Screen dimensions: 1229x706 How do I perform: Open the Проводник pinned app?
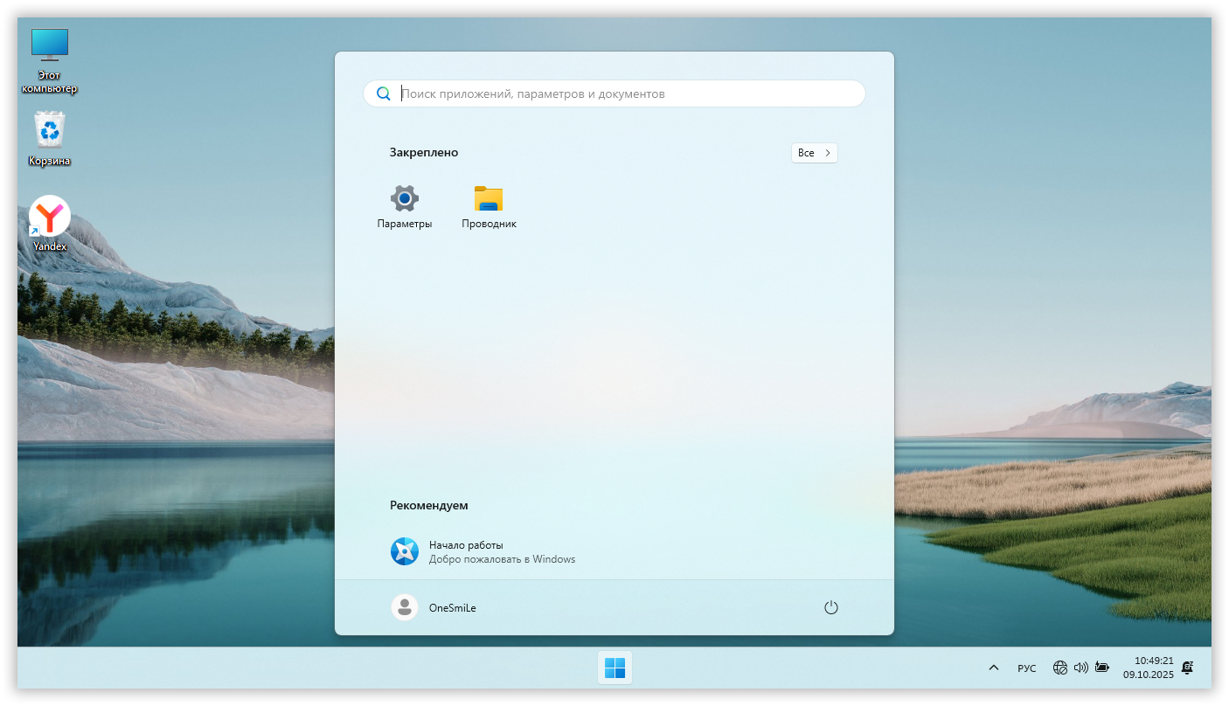click(489, 207)
